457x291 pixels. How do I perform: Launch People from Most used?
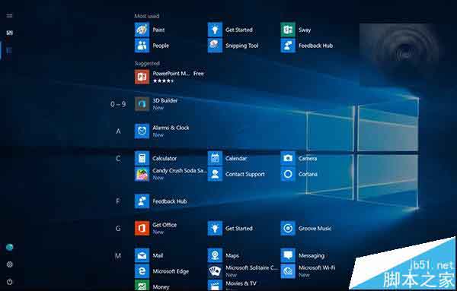tap(142, 46)
